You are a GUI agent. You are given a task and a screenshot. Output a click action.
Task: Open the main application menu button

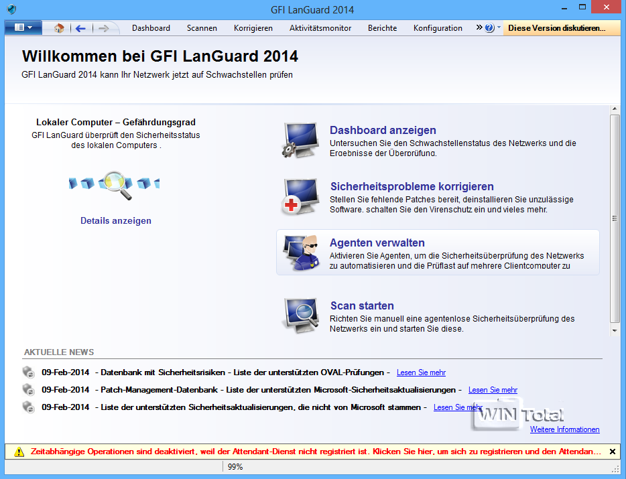coord(23,27)
